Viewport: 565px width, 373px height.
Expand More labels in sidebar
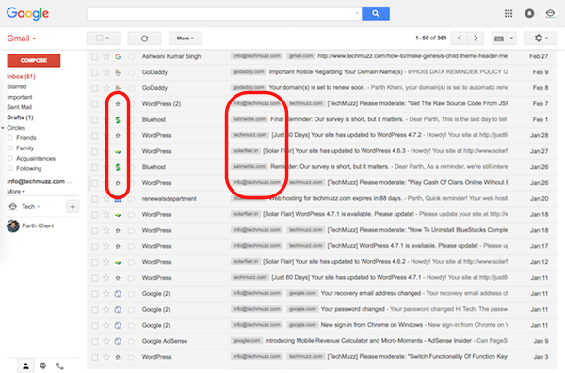[x=16, y=192]
